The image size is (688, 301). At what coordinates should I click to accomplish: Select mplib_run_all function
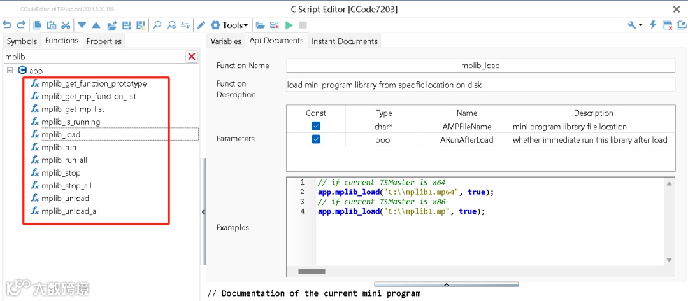coord(64,160)
